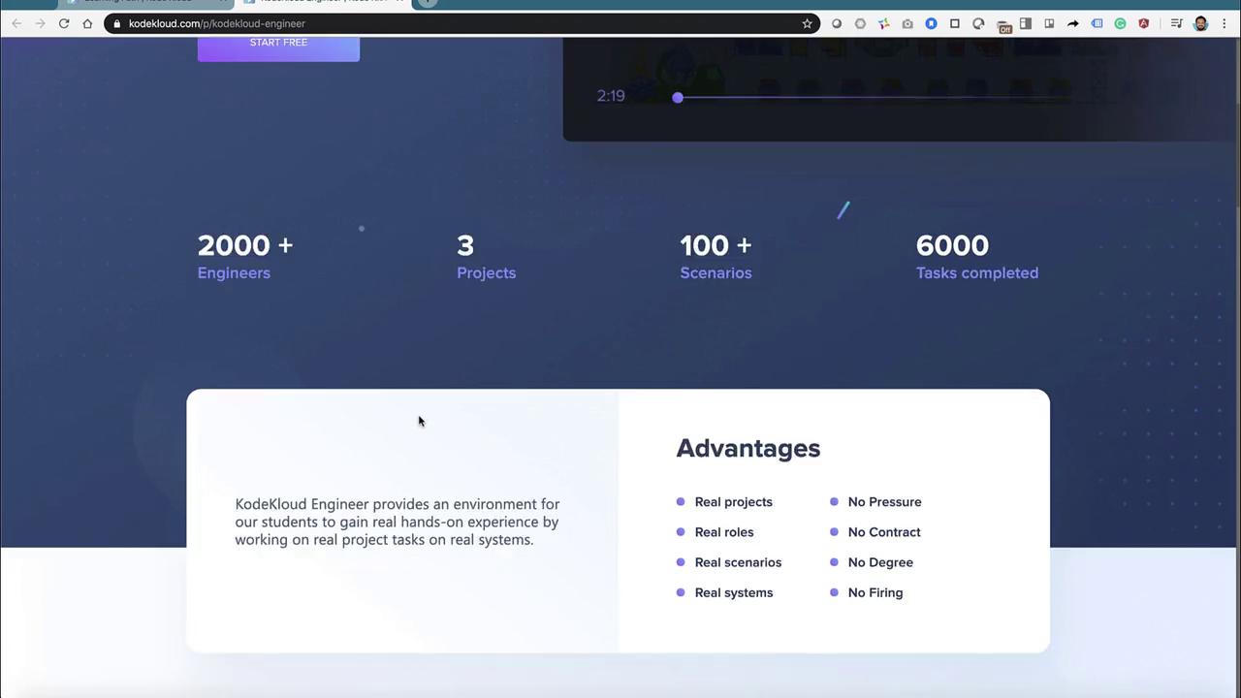This screenshot has width=1241, height=698.
Task: Open the camera screenshot extension
Action: pos(907,23)
